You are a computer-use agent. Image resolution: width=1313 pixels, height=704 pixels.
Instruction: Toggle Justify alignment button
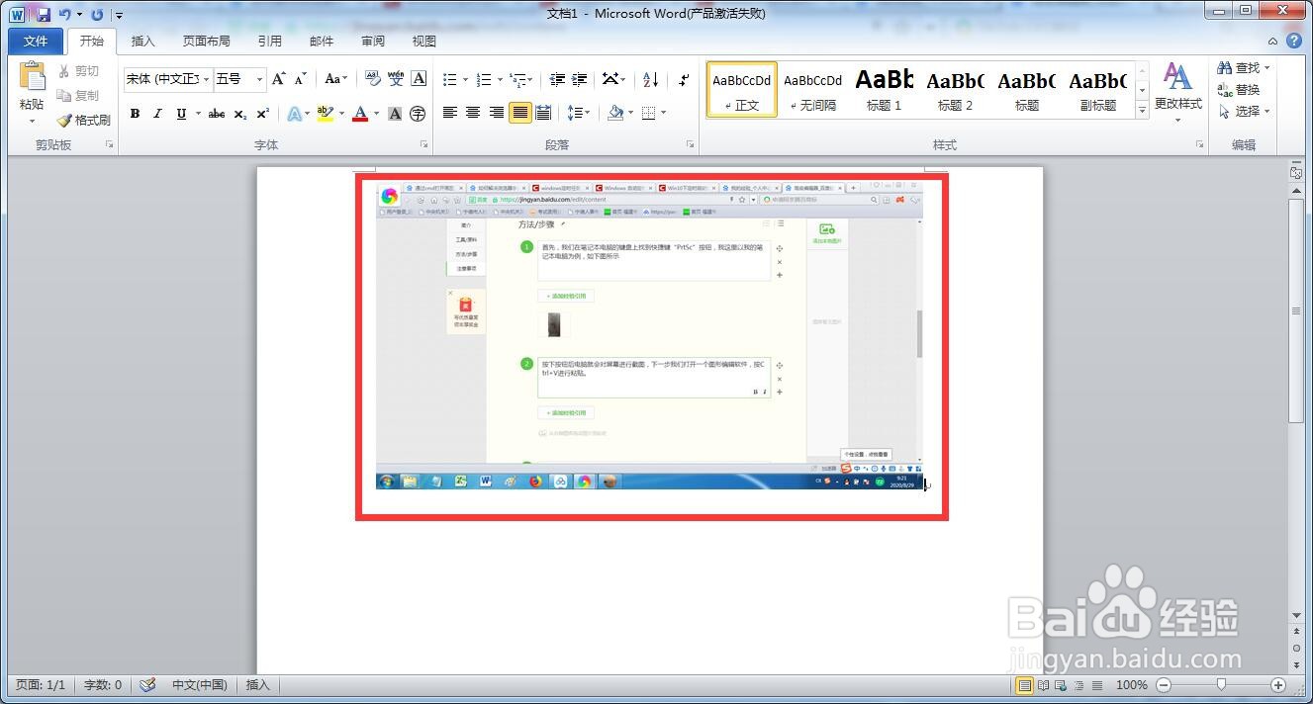click(519, 113)
